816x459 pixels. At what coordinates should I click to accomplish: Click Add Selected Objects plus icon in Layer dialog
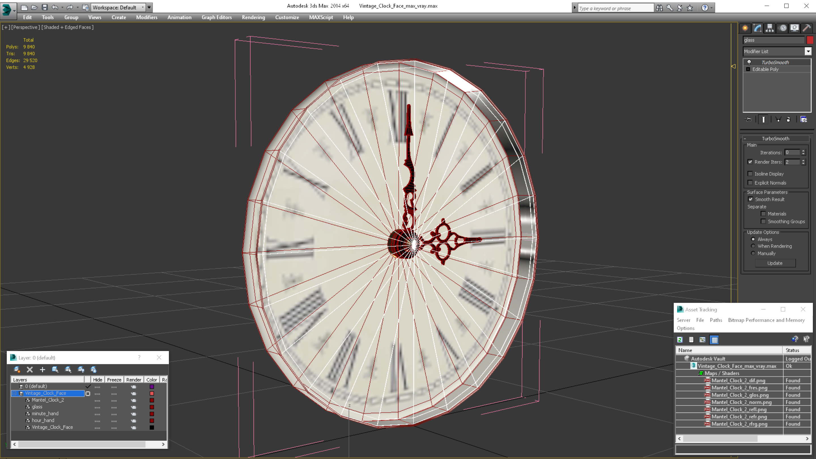pyautogui.click(x=42, y=369)
